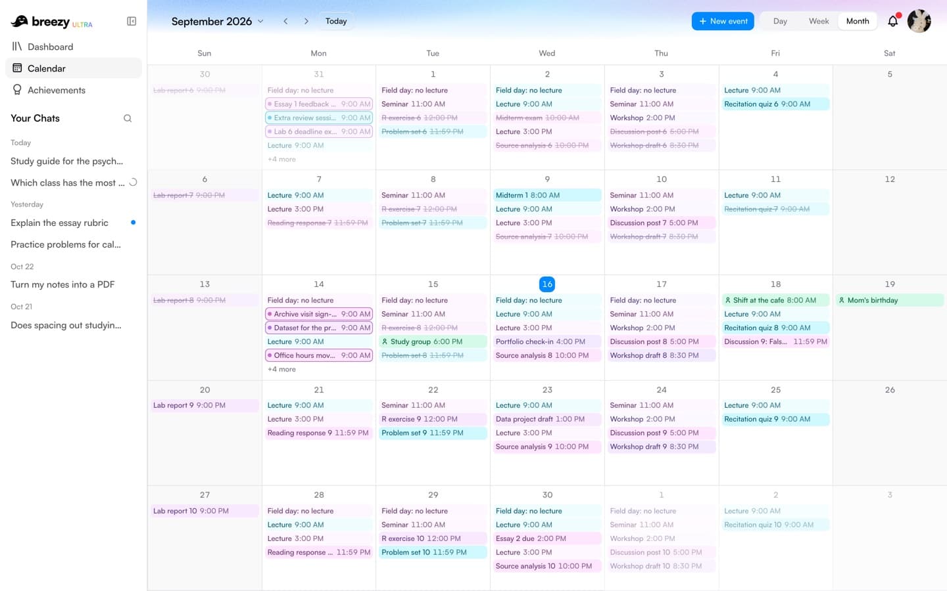Open 'Lab 6 deadline ex...' event

pos(319,131)
